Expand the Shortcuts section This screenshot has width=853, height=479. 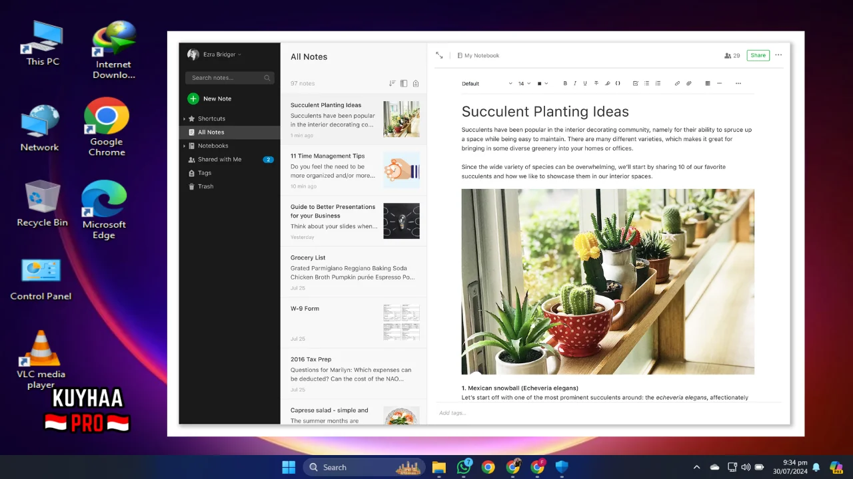coord(185,118)
